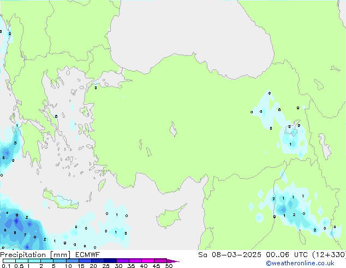This screenshot has width=346, height=268.
Task: Select the 0.5–1 mm legend swatch
Action: [x=22, y=261]
